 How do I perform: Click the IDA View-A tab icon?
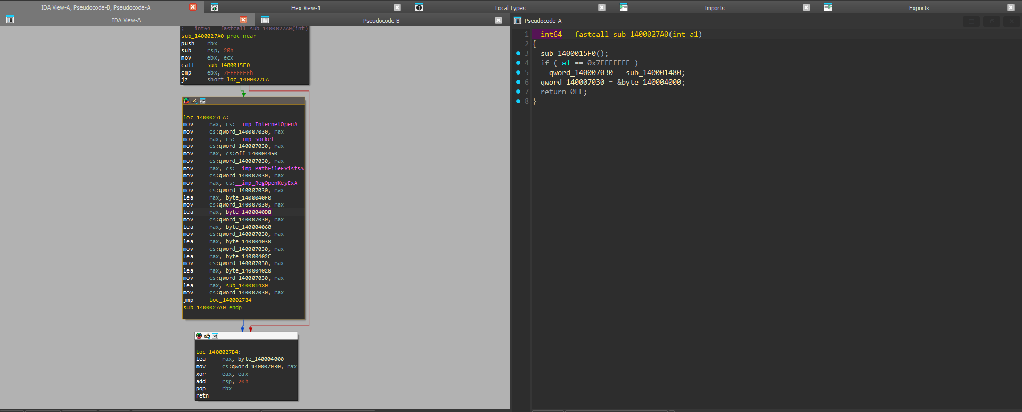point(10,20)
